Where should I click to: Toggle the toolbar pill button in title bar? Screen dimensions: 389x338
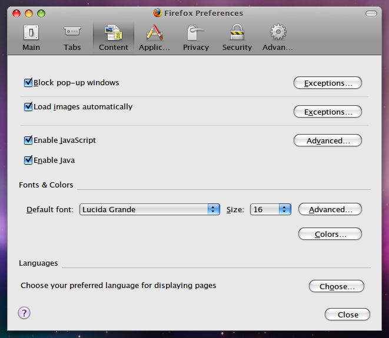tap(371, 14)
